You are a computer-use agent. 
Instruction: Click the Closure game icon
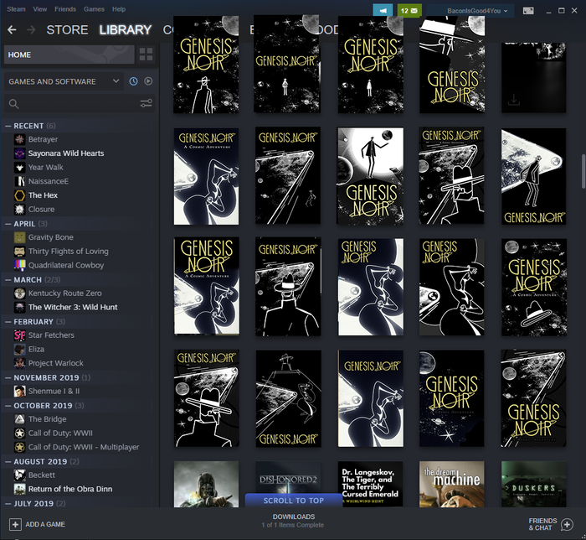pyautogui.click(x=20, y=209)
